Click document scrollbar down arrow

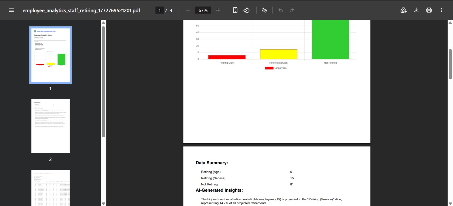(x=450, y=203)
